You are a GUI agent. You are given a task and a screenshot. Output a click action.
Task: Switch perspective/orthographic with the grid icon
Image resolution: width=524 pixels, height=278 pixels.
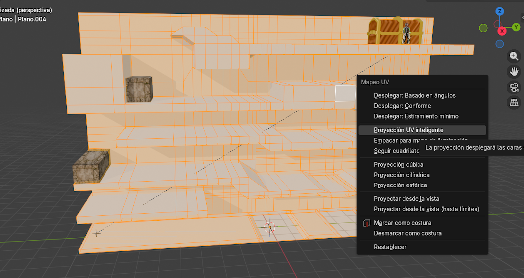click(x=514, y=103)
